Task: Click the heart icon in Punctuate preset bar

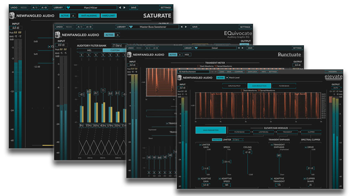Action: 196,48
